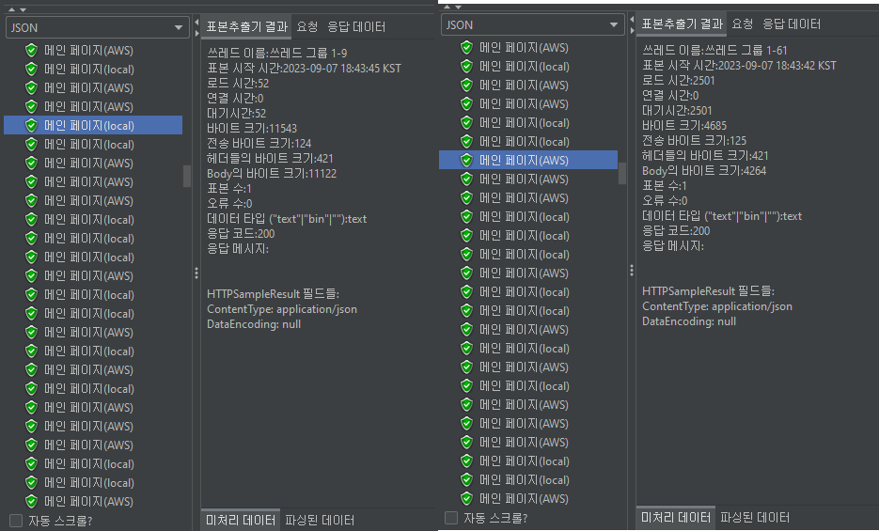This screenshot has height=531, width=879.
Task: Click the right tree's vertical scrollbar thumb
Action: tap(622, 173)
